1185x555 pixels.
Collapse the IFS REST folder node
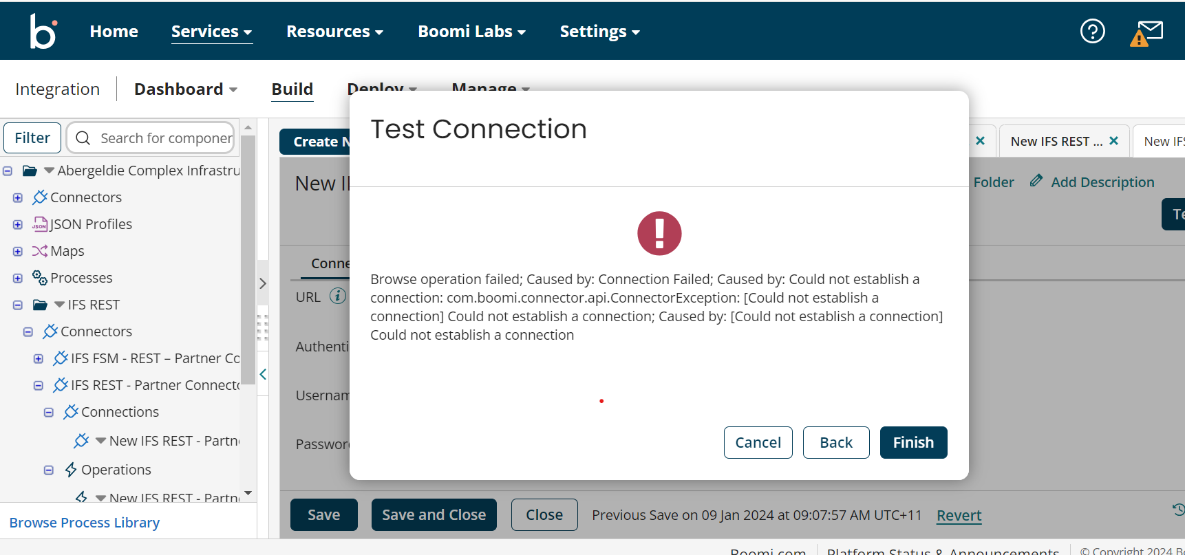18,305
